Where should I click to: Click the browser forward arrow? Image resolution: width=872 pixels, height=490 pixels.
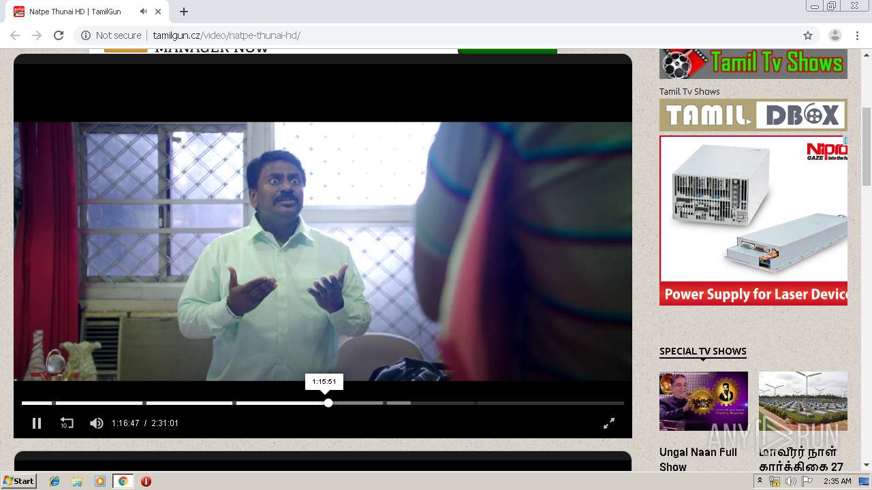click(x=37, y=35)
